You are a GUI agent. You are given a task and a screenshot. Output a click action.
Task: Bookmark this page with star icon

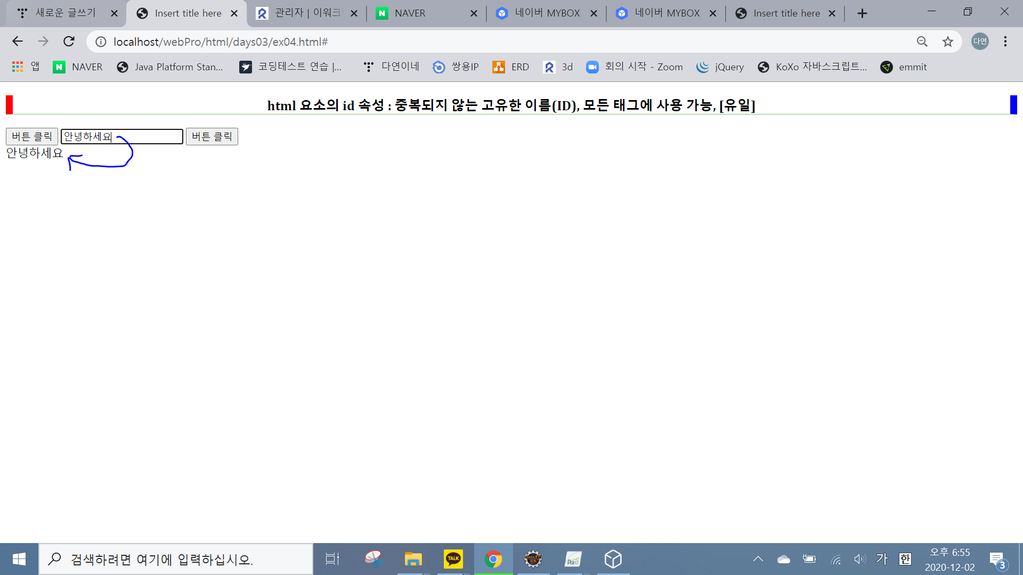pyautogui.click(x=947, y=42)
